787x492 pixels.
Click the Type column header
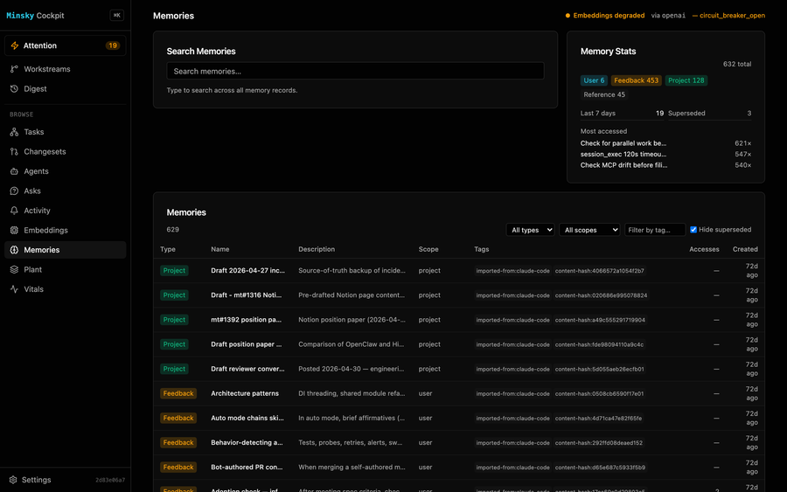(x=168, y=249)
